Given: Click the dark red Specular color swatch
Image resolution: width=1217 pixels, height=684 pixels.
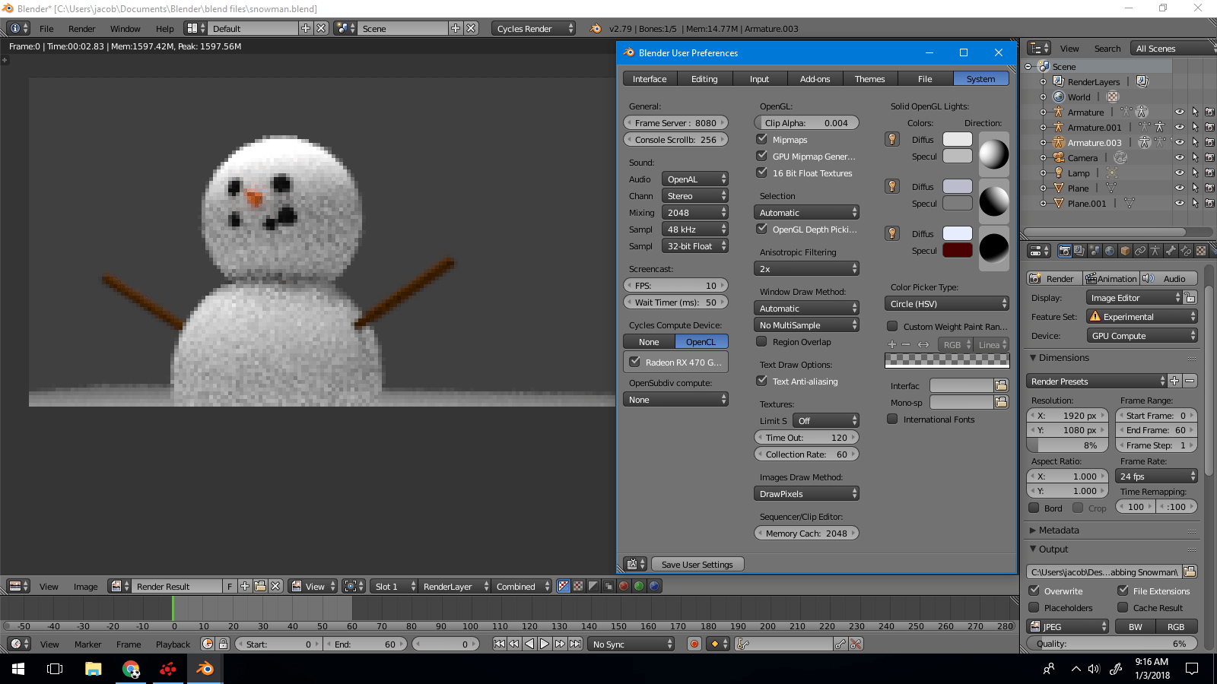Looking at the screenshot, I should 957,251.
